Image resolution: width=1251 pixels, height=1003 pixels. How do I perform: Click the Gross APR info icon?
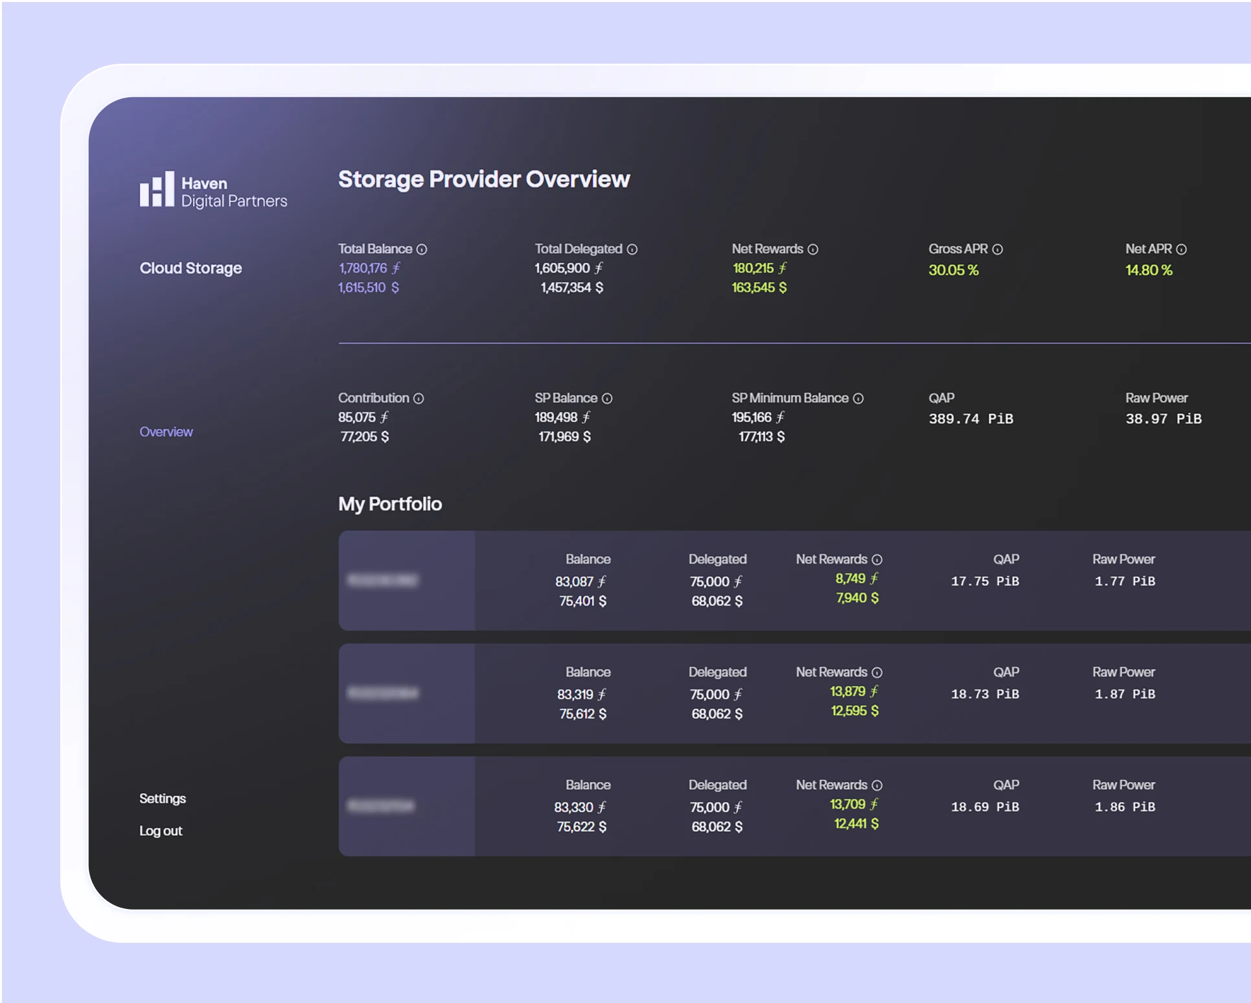click(996, 249)
